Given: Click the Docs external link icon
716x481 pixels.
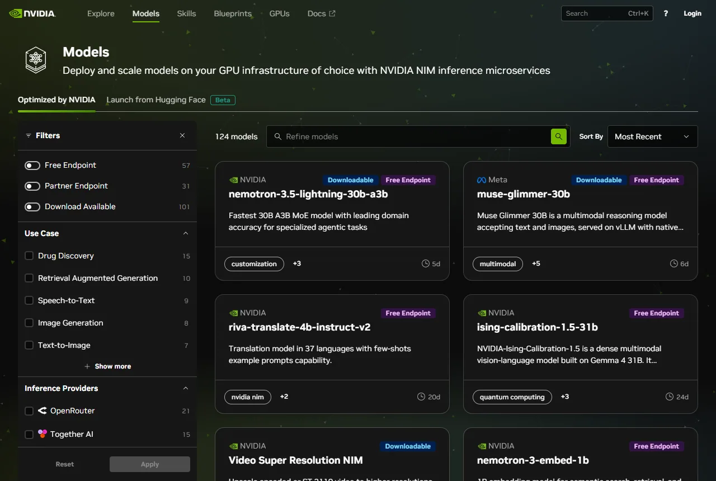Looking at the screenshot, I should click(332, 13).
